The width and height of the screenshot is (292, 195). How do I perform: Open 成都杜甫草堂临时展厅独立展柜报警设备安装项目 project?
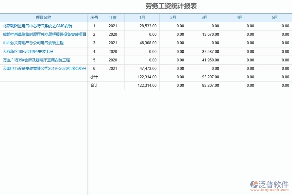pyautogui.click(x=44, y=34)
